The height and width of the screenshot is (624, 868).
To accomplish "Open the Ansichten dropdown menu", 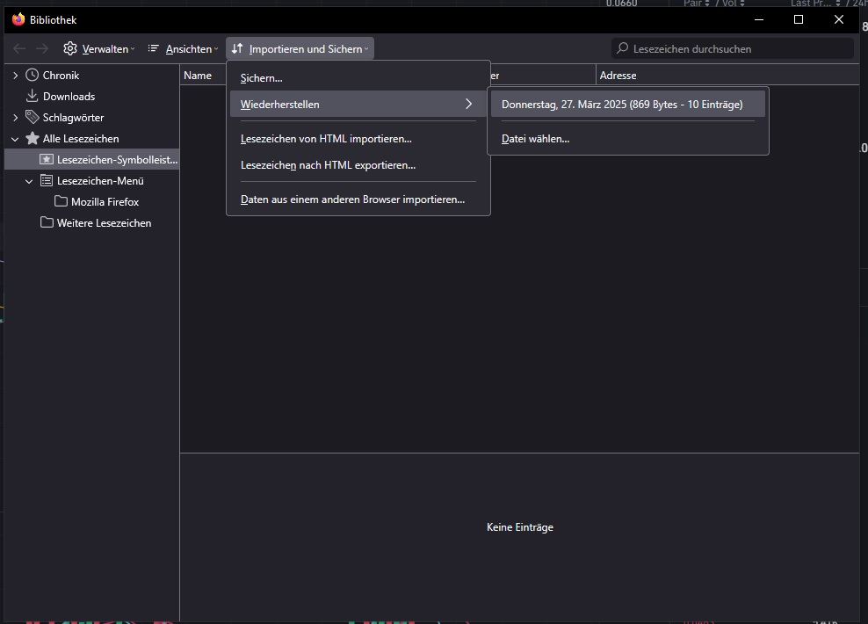I will click(183, 48).
